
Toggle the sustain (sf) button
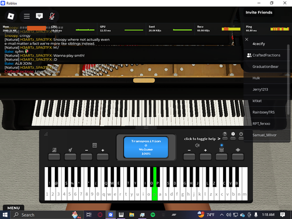(x=70, y=157)
